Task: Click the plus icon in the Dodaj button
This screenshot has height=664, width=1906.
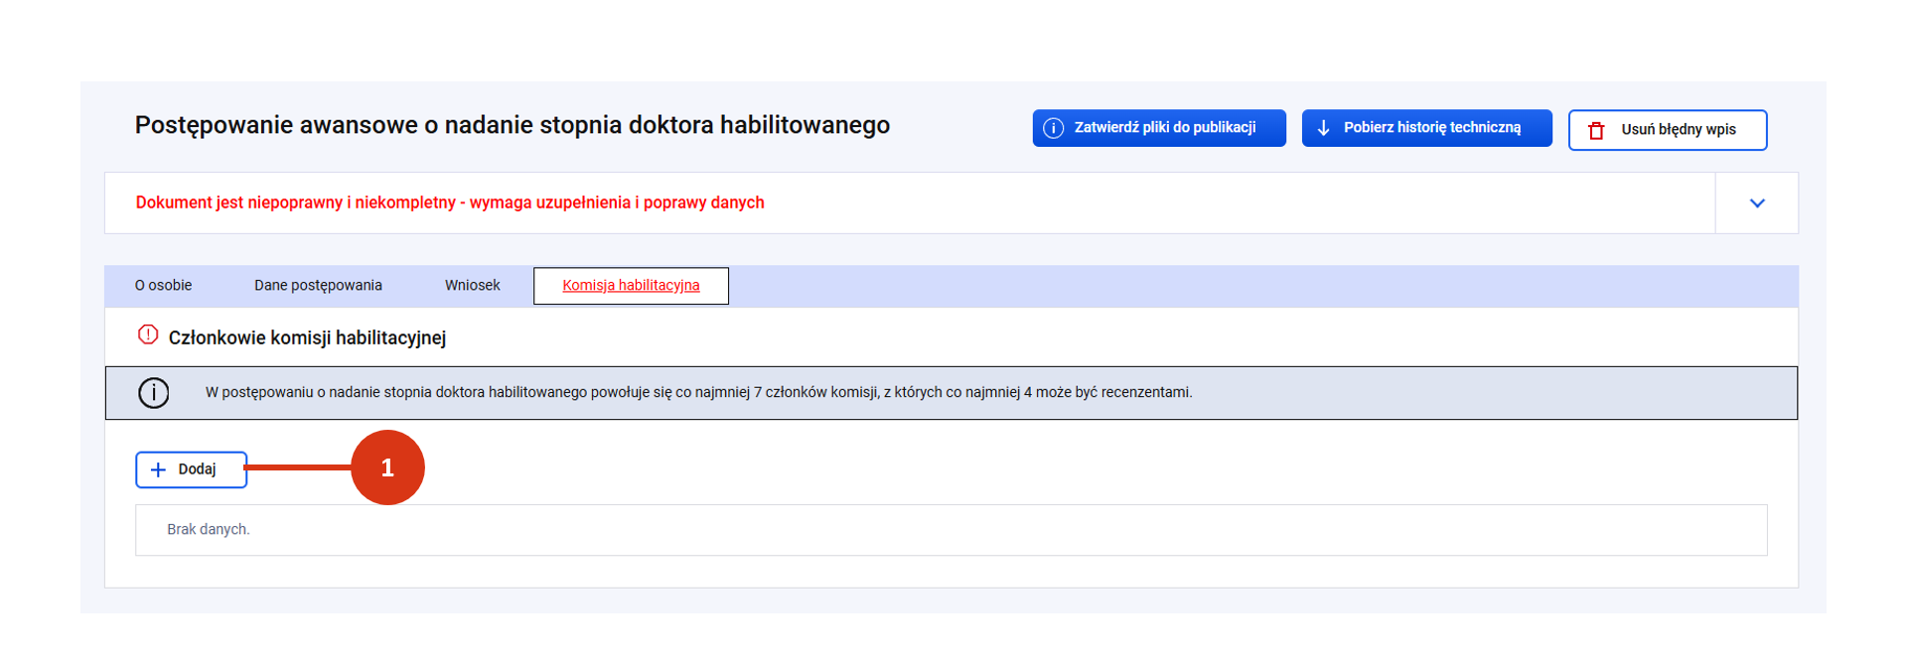Action: 158,469
